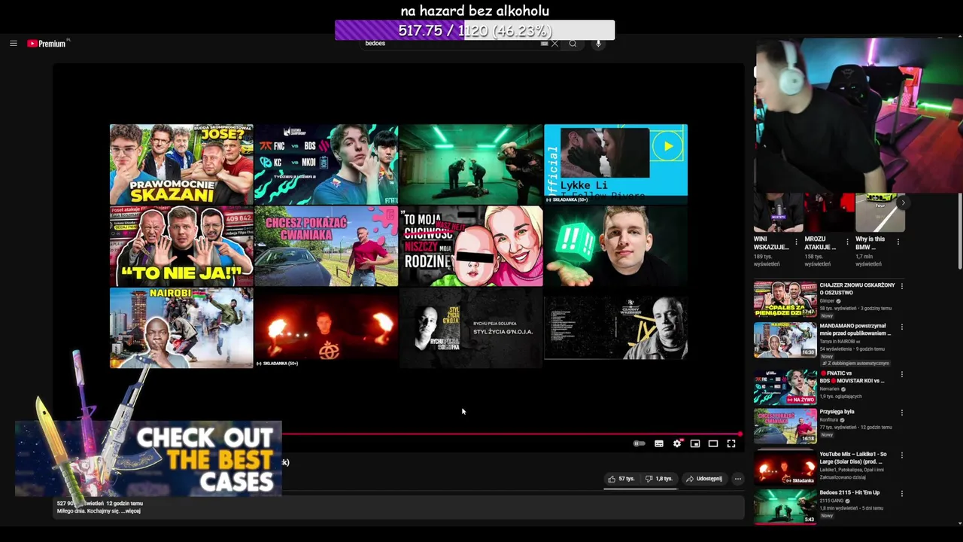Like the video (57 tys.)
This screenshot has width=963, height=542.
click(x=621, y=479)
